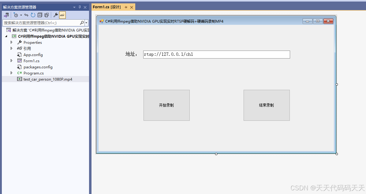Collapse the C# project node
Screen dimensions: 366x194
point(6,36)
